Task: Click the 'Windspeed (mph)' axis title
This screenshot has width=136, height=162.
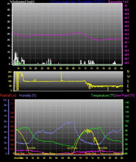Action: pos(22,2)
